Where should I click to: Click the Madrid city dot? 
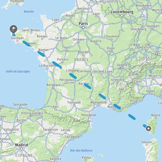tap(22, 149)
